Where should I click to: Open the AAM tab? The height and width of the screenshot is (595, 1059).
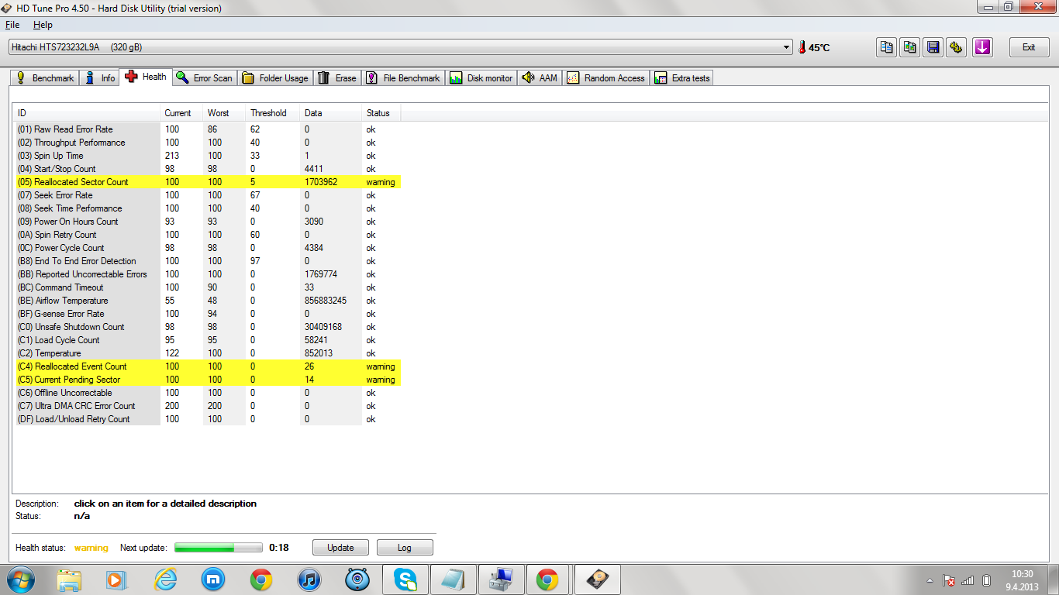[x=540, y=78]
